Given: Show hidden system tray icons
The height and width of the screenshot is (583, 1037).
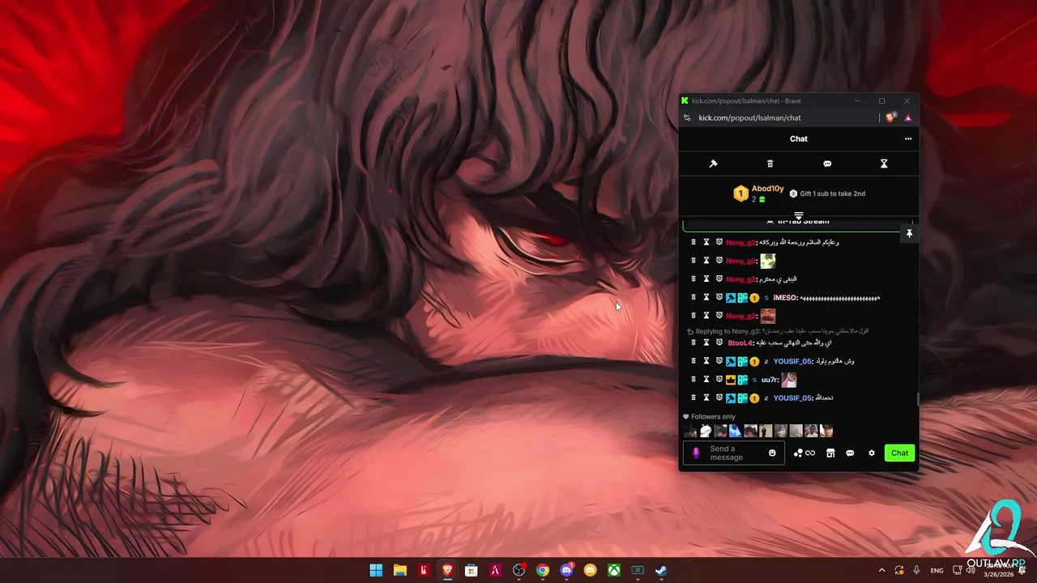Looking at the screenshot, I should point(881,570).
